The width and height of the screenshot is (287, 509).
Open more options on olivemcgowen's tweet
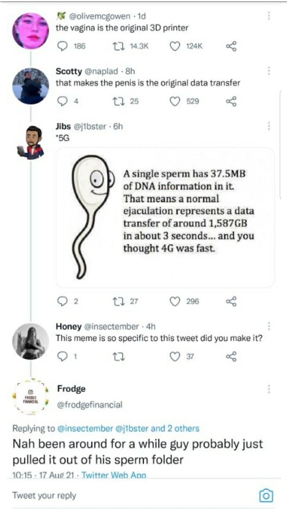[269, 16]
